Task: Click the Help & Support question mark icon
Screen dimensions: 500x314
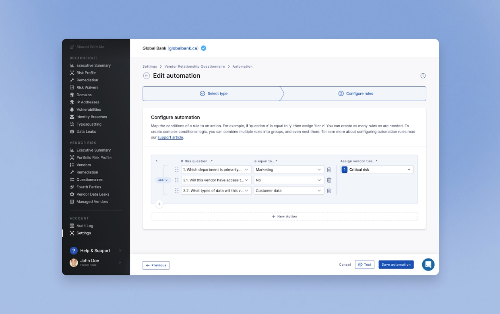Action: click(74, 251)
